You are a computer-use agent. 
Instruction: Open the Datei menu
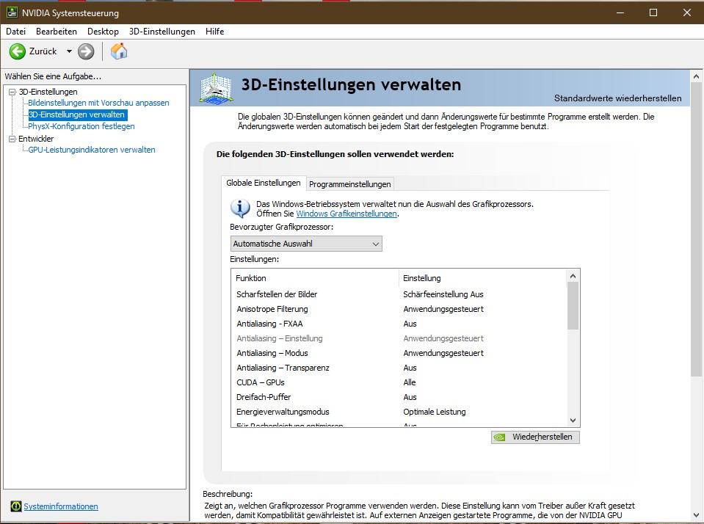pos(15,32)
